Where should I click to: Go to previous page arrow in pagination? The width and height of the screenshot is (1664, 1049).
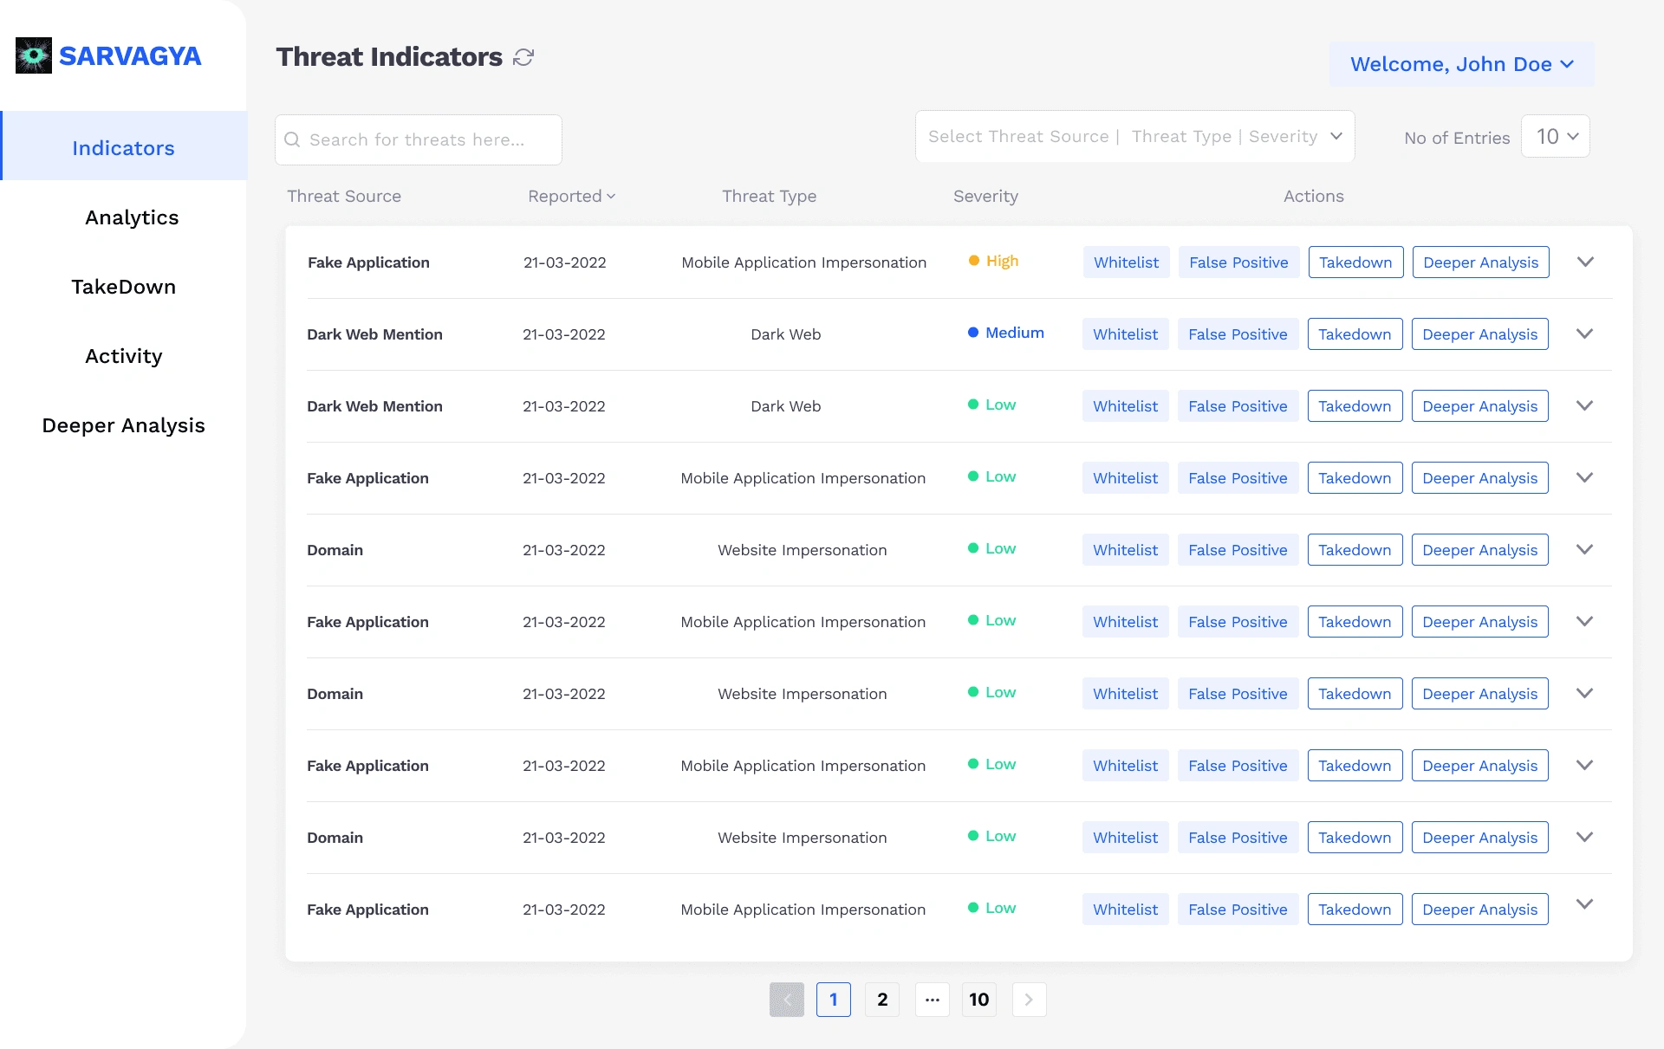(787, 1000)
